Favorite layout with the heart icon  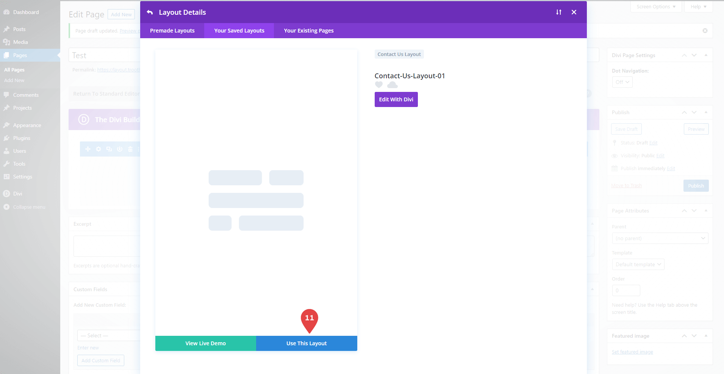[x=379, y=85]
